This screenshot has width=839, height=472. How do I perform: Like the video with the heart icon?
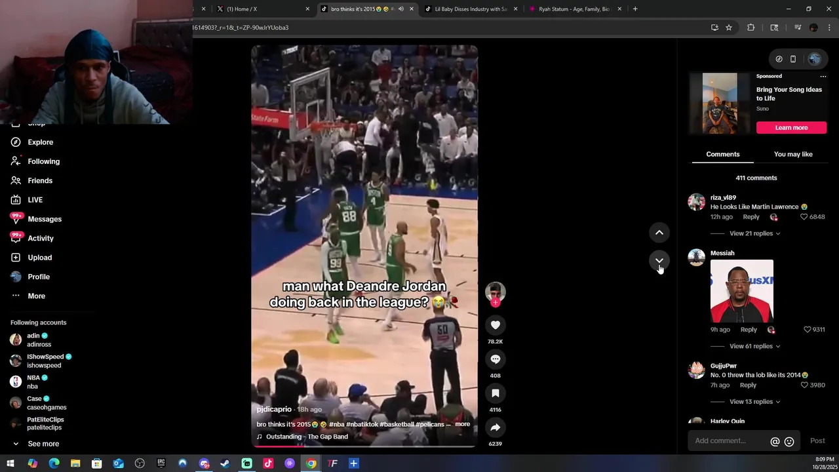tap(496, 325)
